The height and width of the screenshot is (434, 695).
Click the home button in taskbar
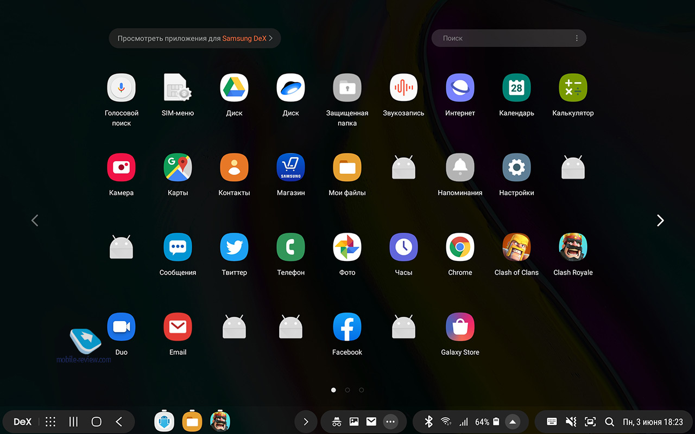(x=96, y=422)
